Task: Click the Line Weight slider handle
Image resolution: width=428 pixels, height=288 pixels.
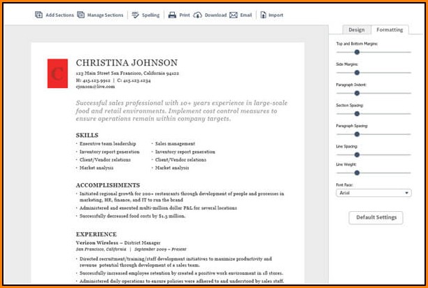Action: (x=357, y=173)
